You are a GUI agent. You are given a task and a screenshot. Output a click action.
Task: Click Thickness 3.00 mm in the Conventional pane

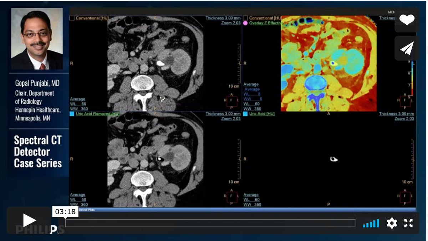[223, 18]
